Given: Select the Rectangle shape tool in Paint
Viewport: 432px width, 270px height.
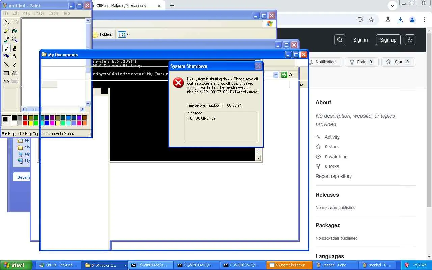Looking at the screenshot, I should (x=6, y=73).
